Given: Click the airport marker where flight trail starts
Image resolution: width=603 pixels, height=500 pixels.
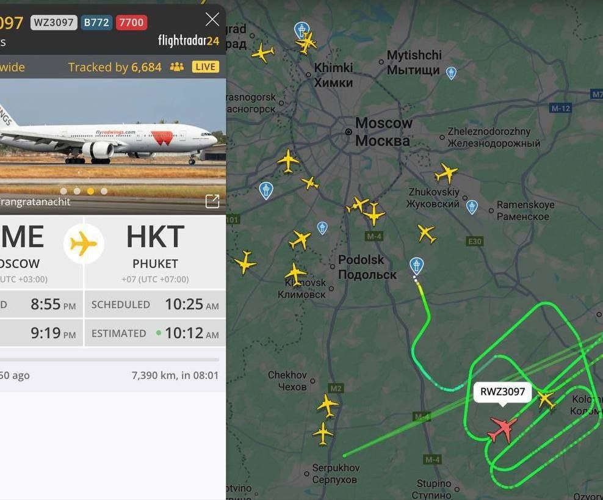Looking at the screenshot, I should 416,266.
